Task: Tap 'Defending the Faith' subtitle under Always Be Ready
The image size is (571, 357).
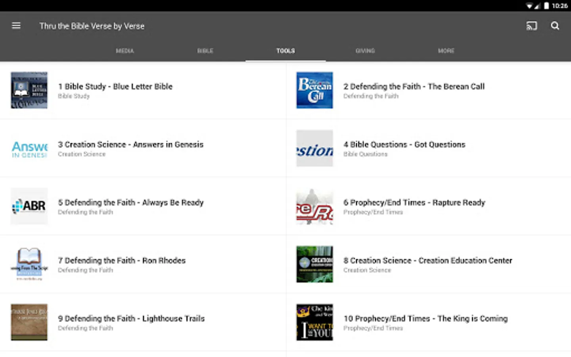Action: 85,212
